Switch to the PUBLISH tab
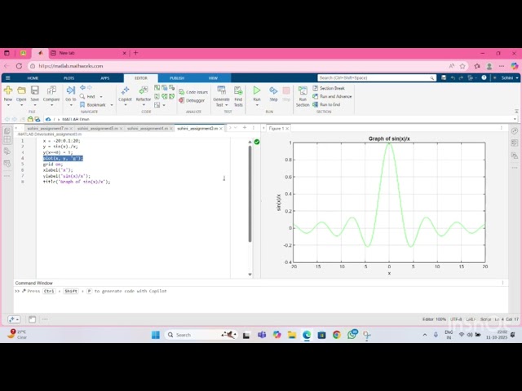The height and width of the screenshot is (391, 522). 177,78
